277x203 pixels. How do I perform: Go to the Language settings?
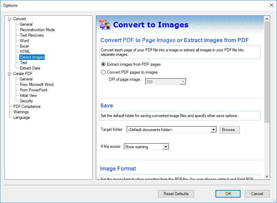point(22,117)
